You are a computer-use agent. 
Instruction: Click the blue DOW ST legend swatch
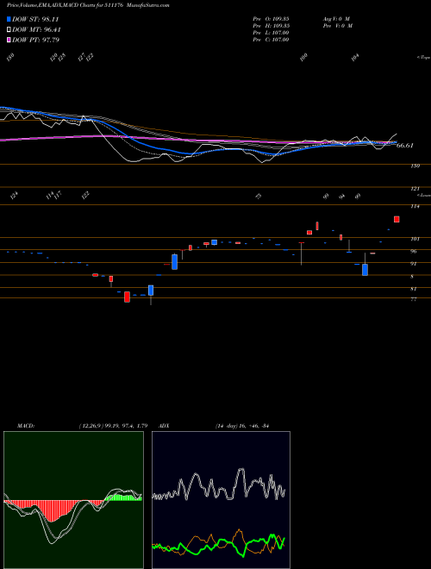9,19
